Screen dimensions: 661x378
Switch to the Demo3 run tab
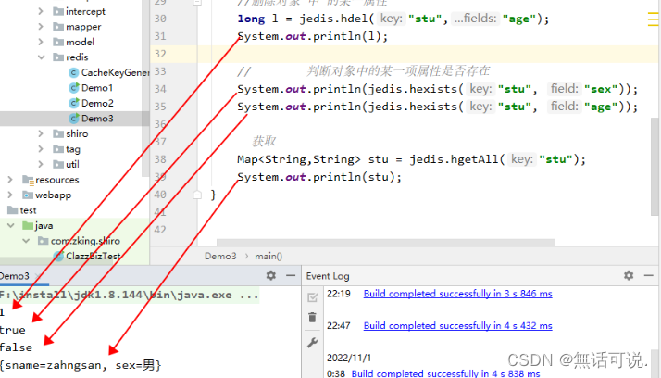click(x=17, y=276)
